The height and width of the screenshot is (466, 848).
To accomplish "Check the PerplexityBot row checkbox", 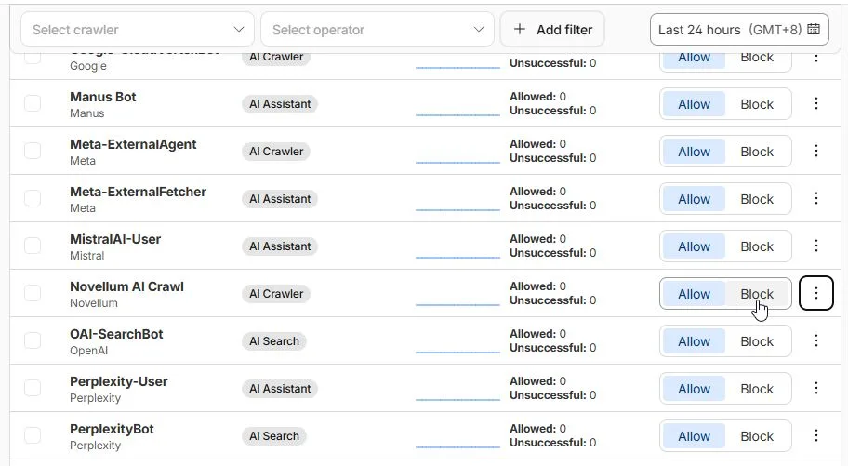I will click(33, 435).
